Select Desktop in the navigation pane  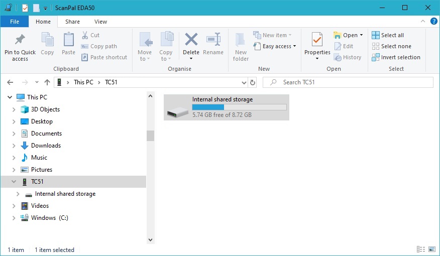[x=42, y=121]
